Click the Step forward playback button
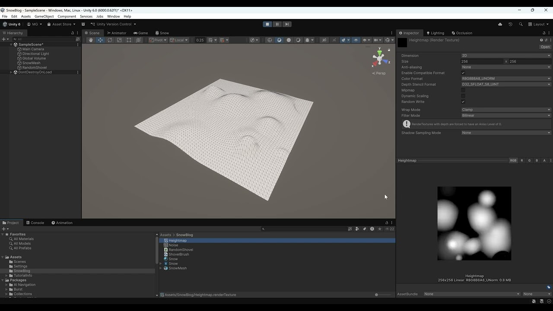The image size is (553, 311). click(x=287, y=24)
